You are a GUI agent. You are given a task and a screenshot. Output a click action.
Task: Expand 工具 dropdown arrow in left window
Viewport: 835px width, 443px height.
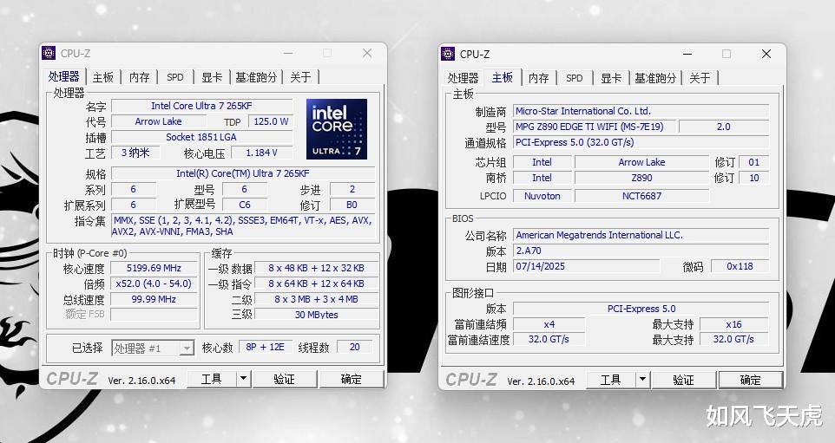243,379
